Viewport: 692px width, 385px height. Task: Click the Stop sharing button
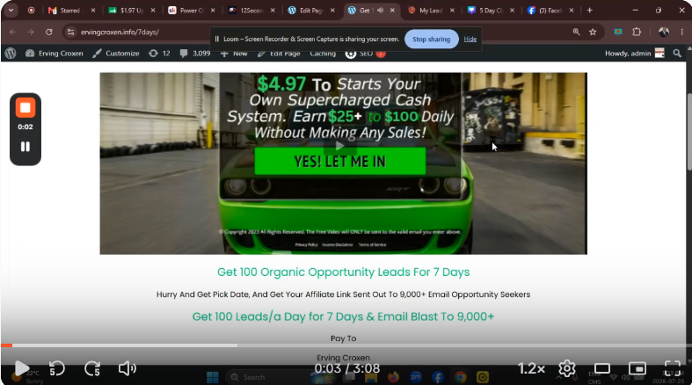click(431, 40)
